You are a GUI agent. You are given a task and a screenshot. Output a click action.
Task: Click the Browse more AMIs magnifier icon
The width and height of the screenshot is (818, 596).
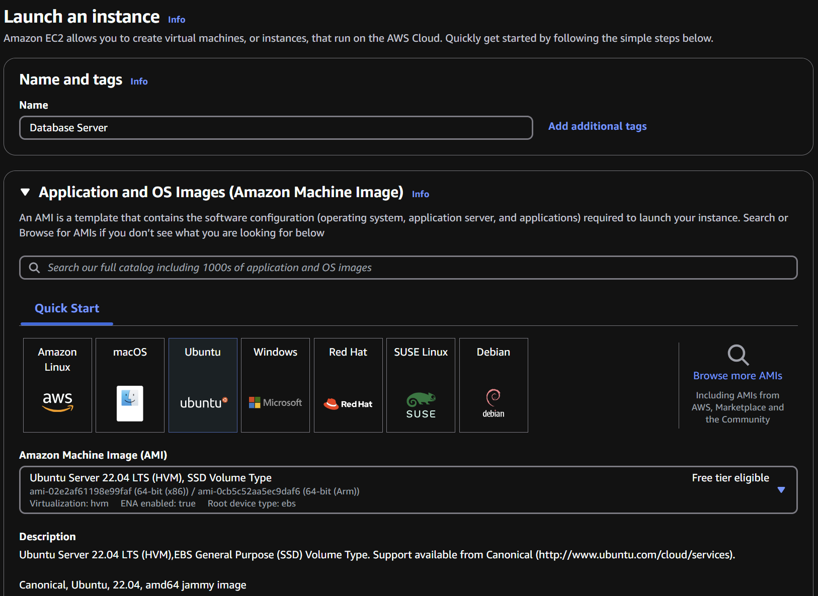click(x=738, y=355)
